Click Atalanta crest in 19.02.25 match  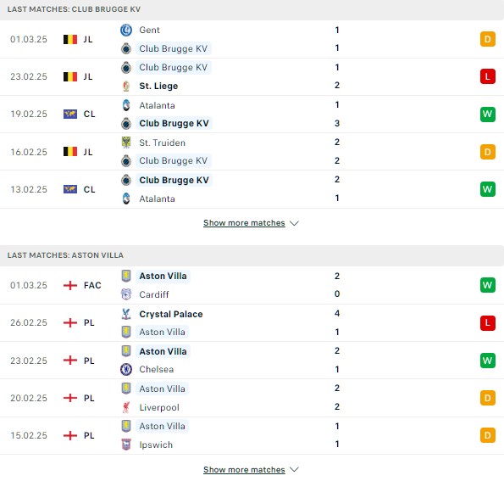pyautogui.click(x=126, y=105)
